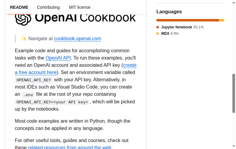Click the Languages heading
Image resolution: width=236 pixels, height=149 pixels.
169,12
